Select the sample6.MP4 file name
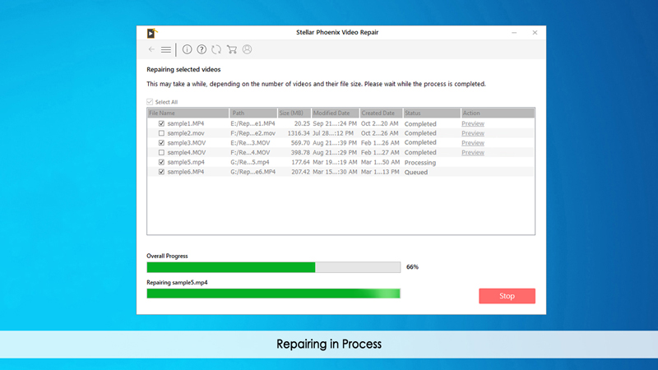This screenshot has height=370, width=658. [x=186, y=172]
